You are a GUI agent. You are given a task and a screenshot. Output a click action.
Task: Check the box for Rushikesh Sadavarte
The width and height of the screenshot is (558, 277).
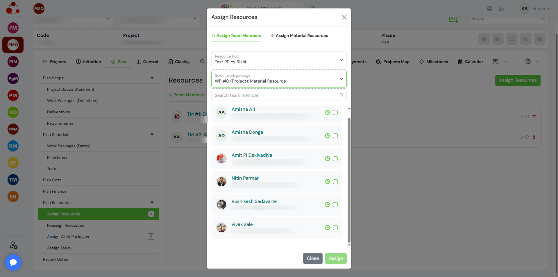(x=335, y=205)
